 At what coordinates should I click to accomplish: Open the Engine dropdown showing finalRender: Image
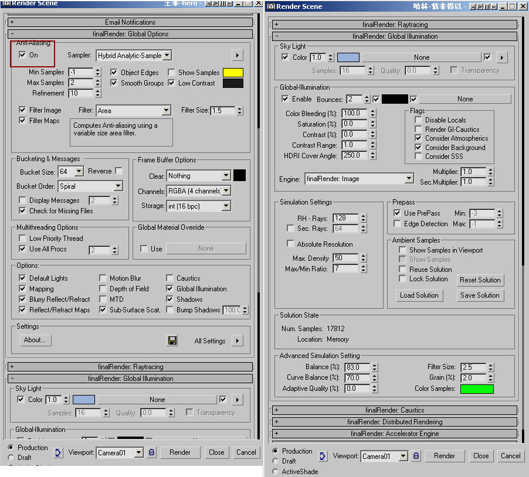pos(409,178)
